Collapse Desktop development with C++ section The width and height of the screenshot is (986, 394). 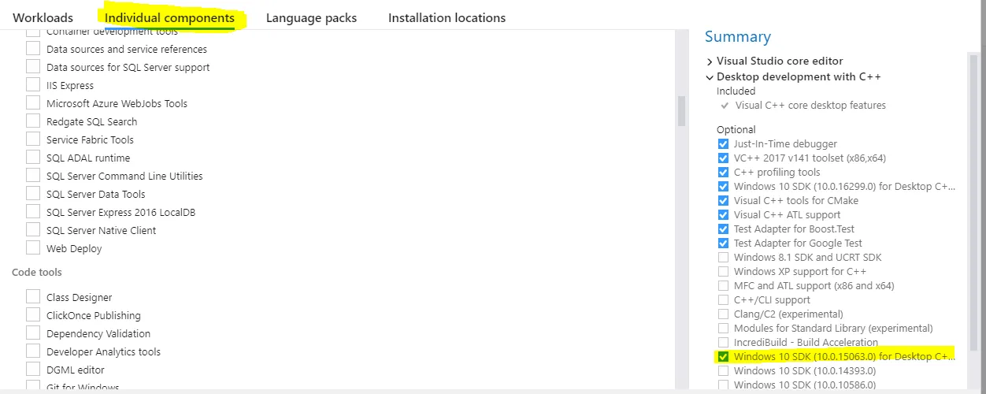pyautogui.click(x=710, y=77)
